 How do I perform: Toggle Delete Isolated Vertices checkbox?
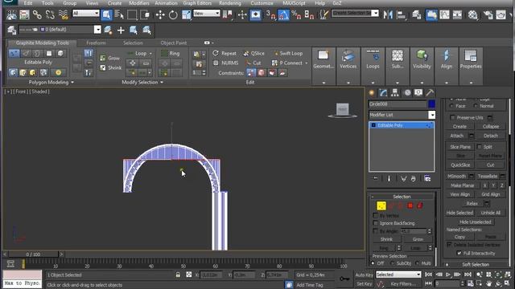[449, 244]
